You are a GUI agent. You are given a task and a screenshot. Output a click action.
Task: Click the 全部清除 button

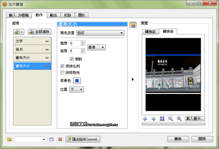coord(39,32)
